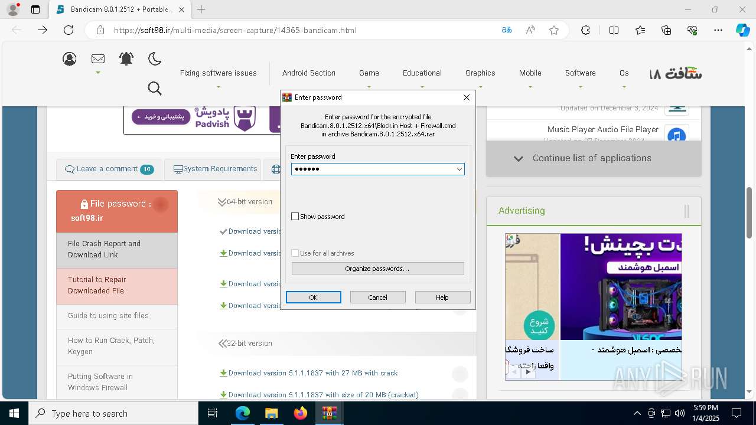
Task: Click the Windows taskbar search box
Action: click(x=113, y=413)
